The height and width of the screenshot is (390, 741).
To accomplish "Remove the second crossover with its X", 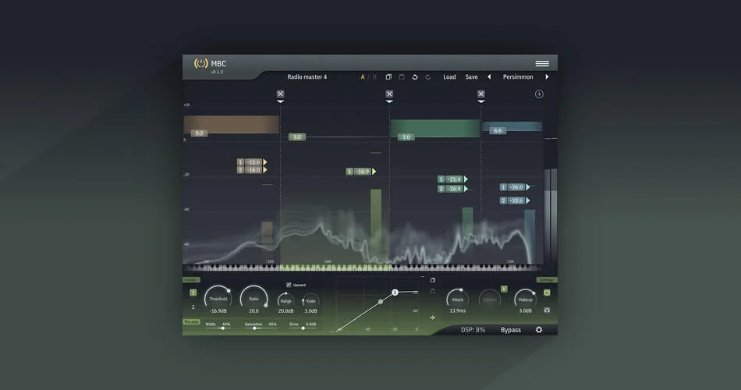I will 389,94.
